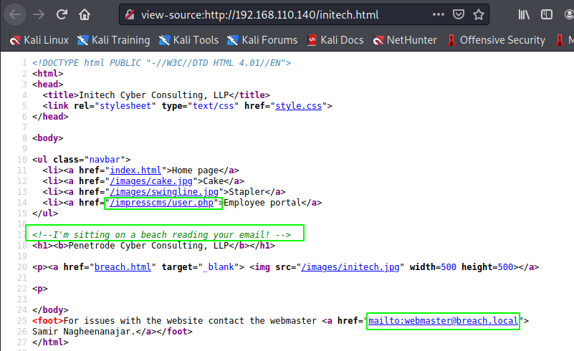Open the Kali Tools bookmark
Viewport: 574px width, 351px height.
click(x=191, y=40)
